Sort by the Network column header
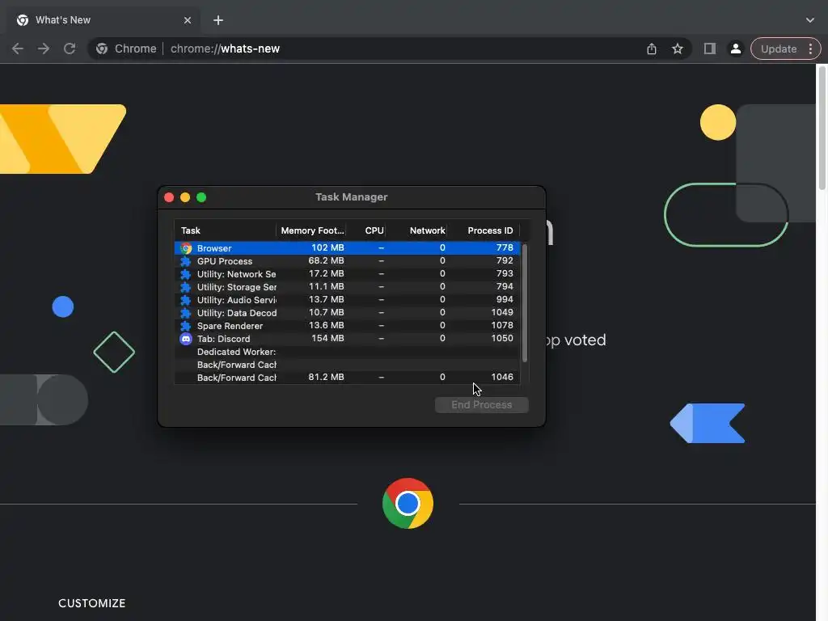Image resolution: width=828 pixels, height=621 pixels. 417,230
